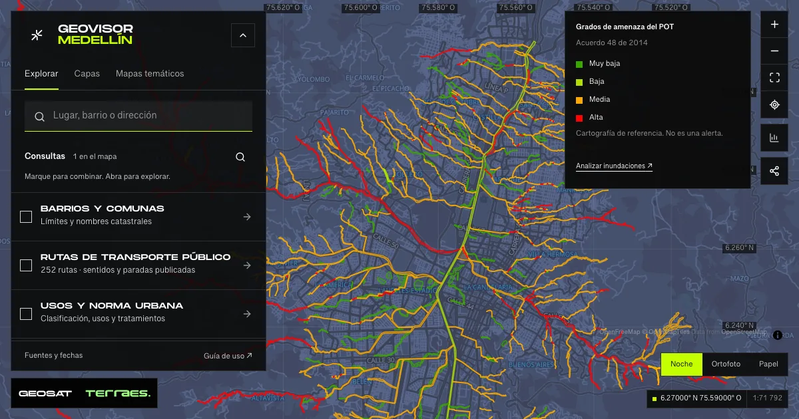Image resolution: width=799 pixels, height=419 pixels.
Task: Click the OpenStreetMap attribution link
Action: point(744,332)
